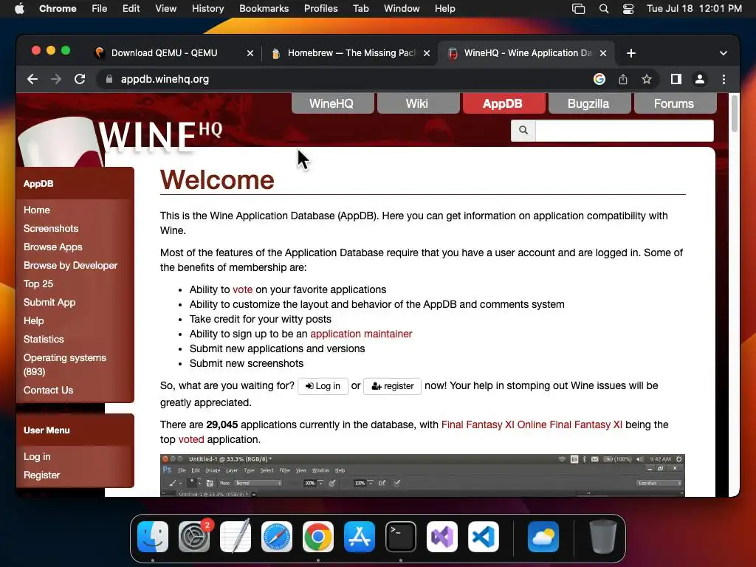Image resolution: width=756 pixels, height=567 pixels.
Task: Open System Settings from the Dock
Action: 194,537
